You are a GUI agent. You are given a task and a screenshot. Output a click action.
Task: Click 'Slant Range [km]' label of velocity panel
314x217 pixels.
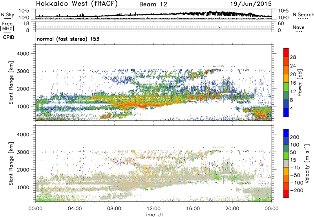[11, 164]
